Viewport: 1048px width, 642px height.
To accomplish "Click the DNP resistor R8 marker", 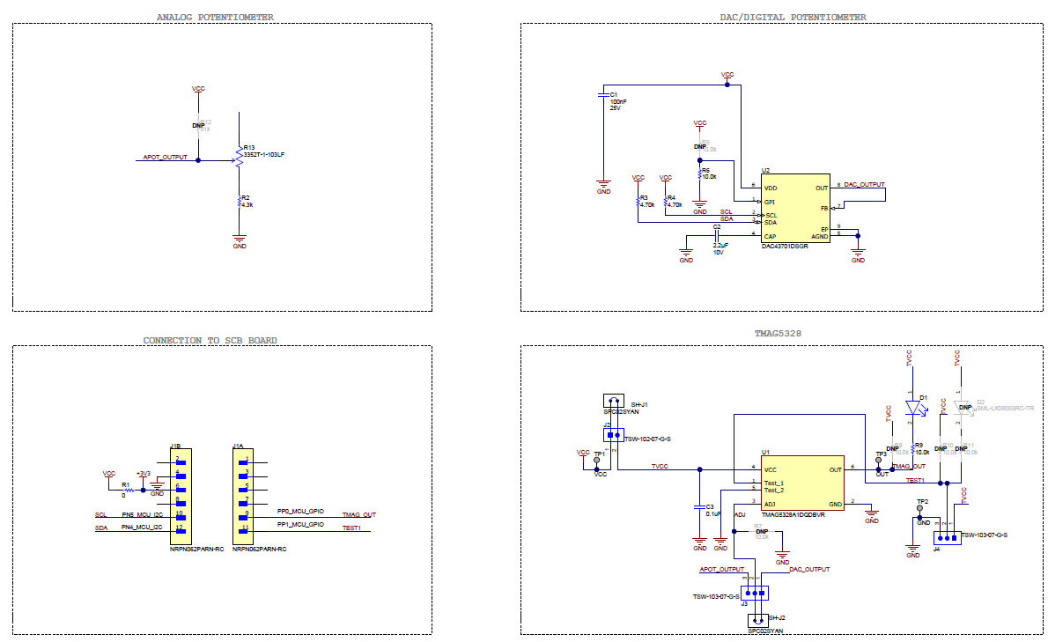I will 892,447.
